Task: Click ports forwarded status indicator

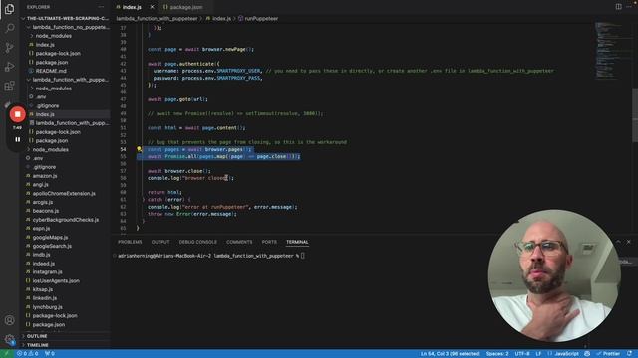Action: coord(50,354)
